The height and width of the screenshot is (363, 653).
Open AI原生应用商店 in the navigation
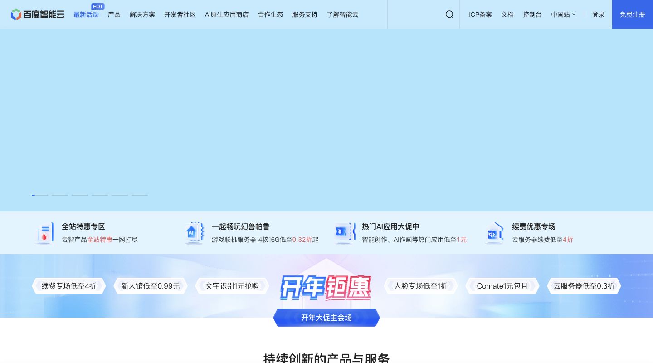click(x=227, y=15)
